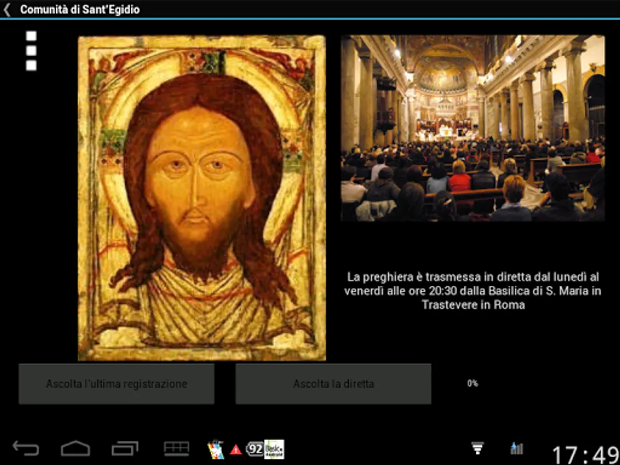Open the grid menu icon in navigation bar
The width and height of the screenshot is (620, 465).
pos(177,448)
